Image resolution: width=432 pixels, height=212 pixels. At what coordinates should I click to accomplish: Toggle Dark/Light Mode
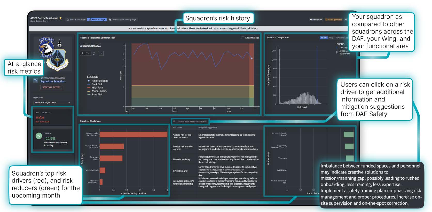coord(334,20)
